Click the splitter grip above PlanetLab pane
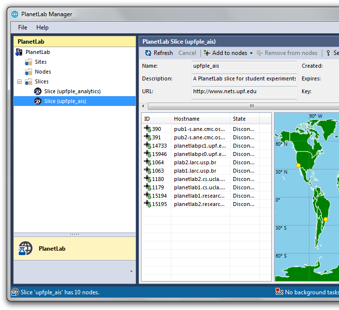 coord(75,234)
